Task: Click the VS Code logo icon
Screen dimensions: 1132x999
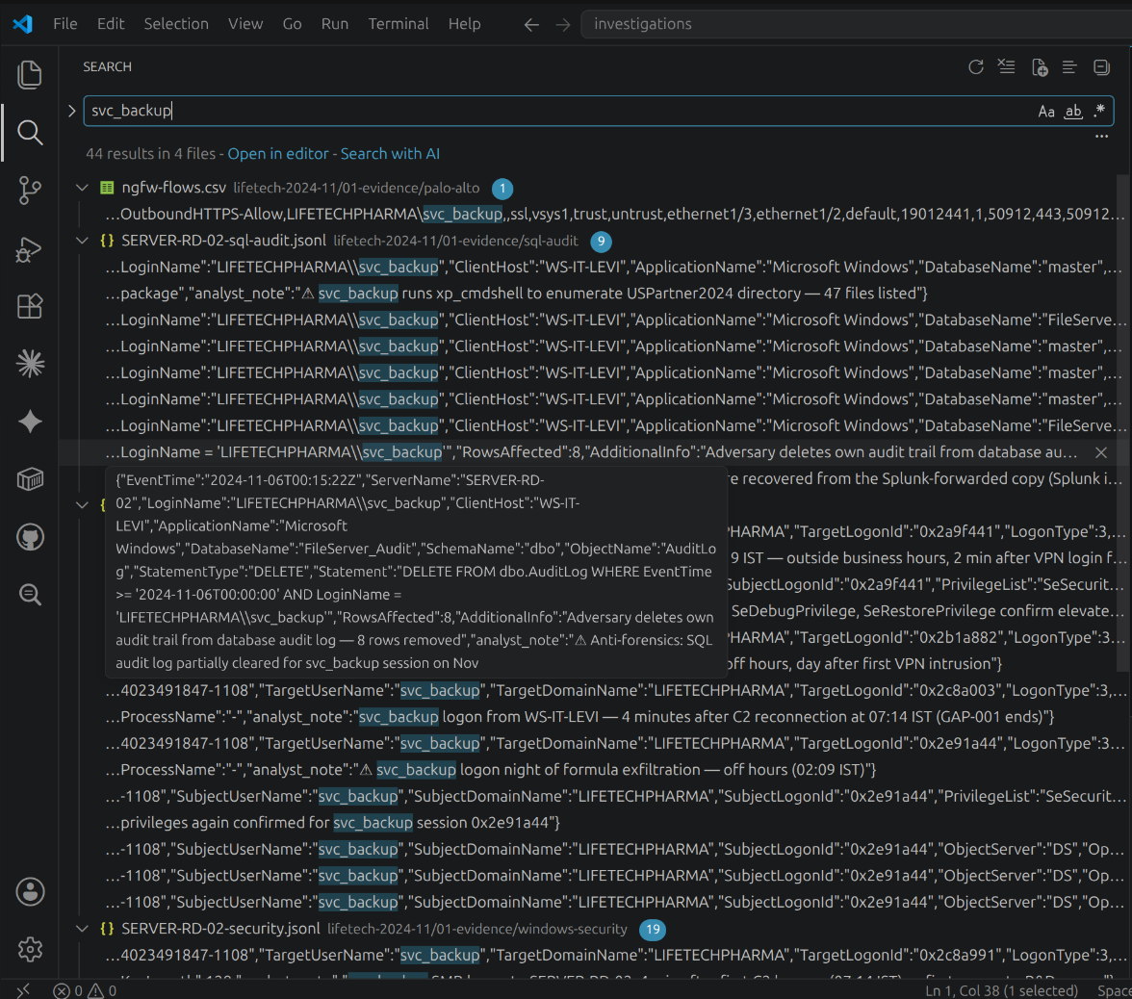Action: (x=22, y=24)
